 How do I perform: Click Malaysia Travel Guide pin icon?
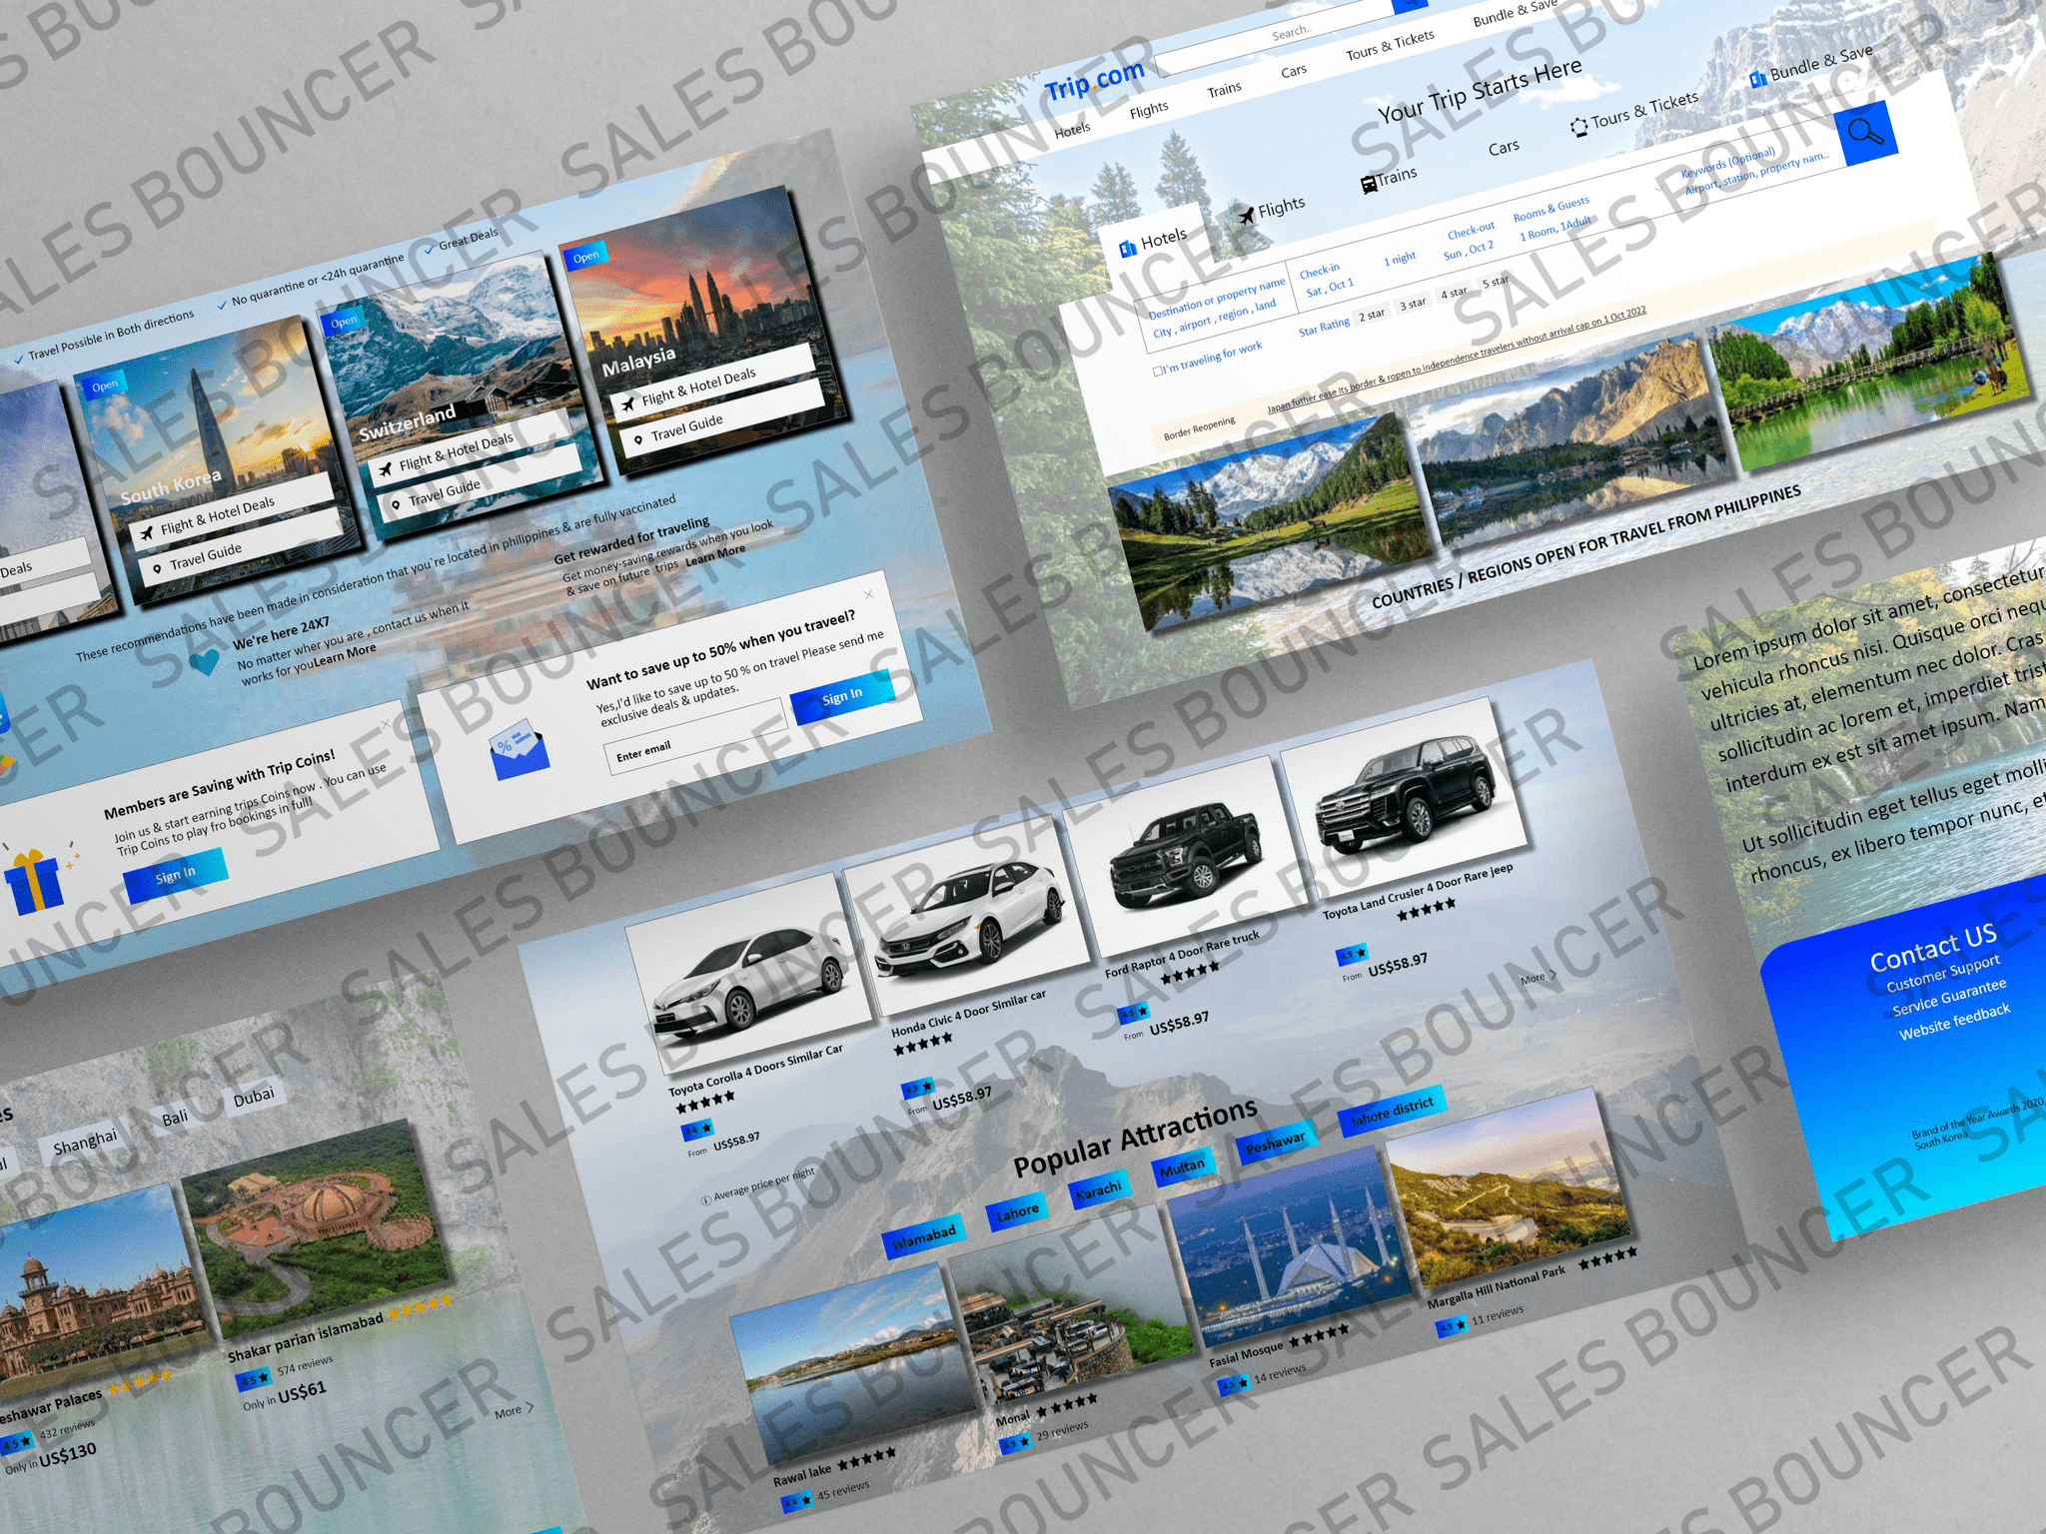click(x=638, y=440)
